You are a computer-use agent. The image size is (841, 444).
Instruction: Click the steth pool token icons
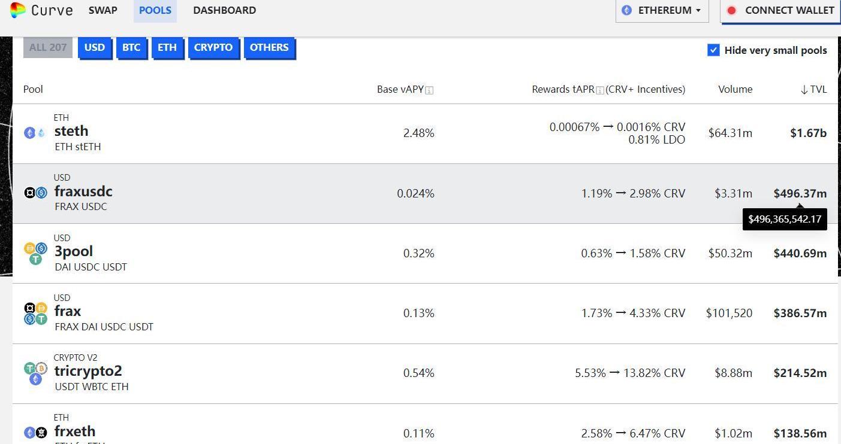tap(35, 133)
